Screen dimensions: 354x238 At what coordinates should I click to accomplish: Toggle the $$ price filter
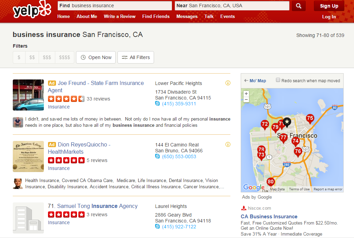[x=32, y=57]
